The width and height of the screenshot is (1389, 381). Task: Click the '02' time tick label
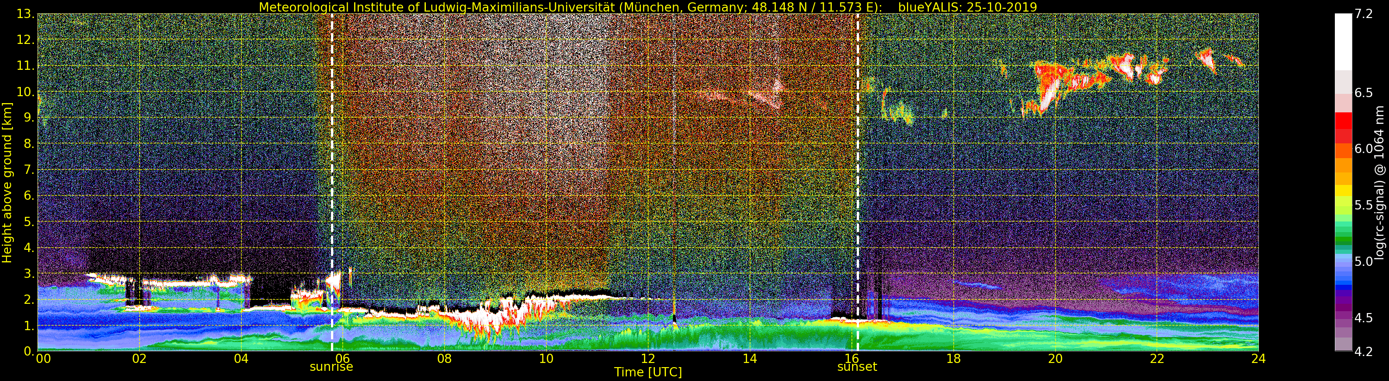tap(139, 359)
